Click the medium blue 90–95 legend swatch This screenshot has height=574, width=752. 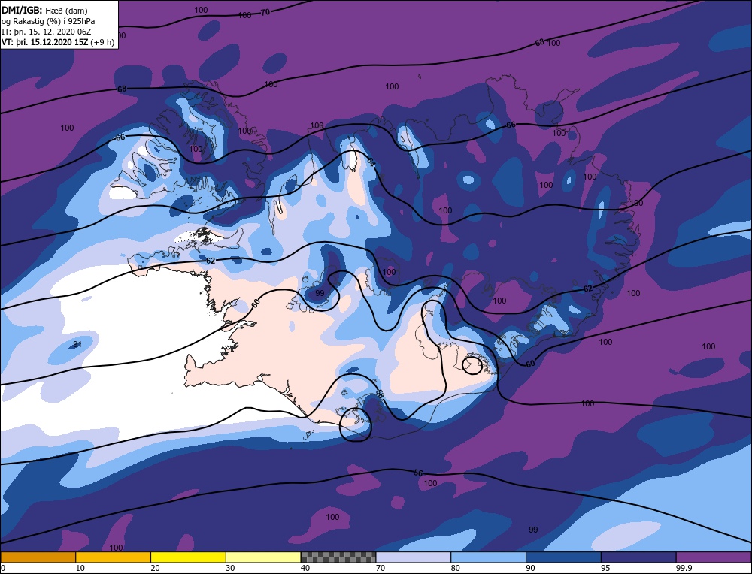coord(563,557)
